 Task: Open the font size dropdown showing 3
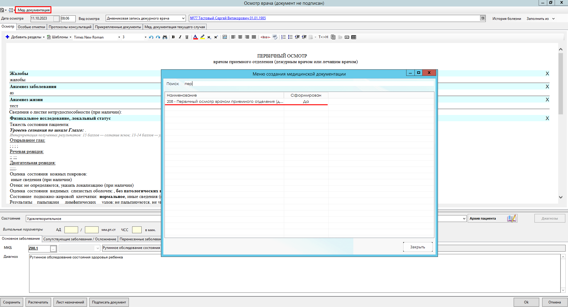[x=145, y=37]
